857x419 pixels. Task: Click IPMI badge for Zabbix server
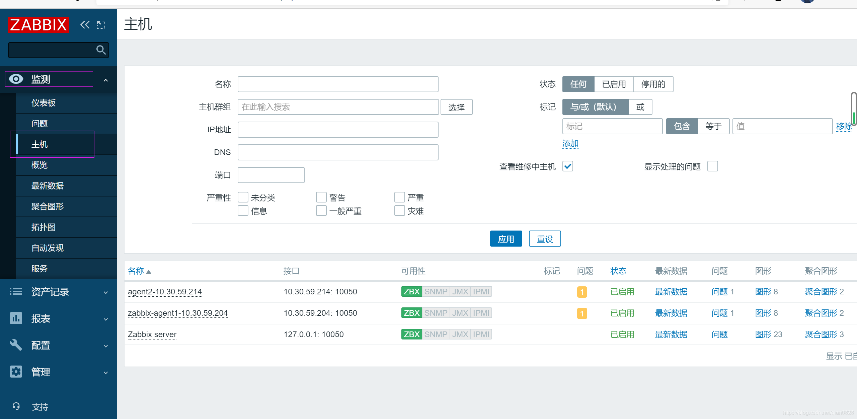(481, 334)
